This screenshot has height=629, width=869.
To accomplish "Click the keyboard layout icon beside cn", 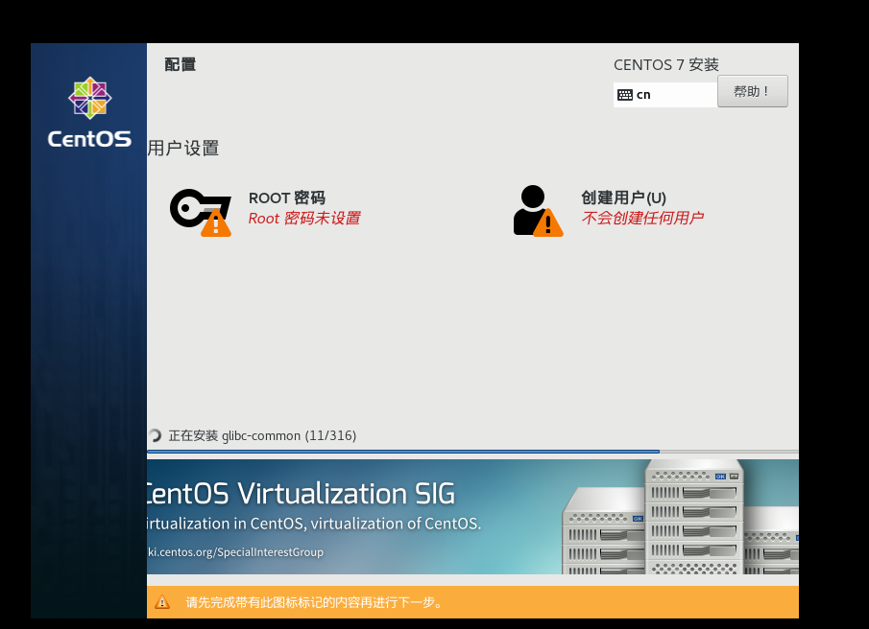I will [x=624, y=95].
